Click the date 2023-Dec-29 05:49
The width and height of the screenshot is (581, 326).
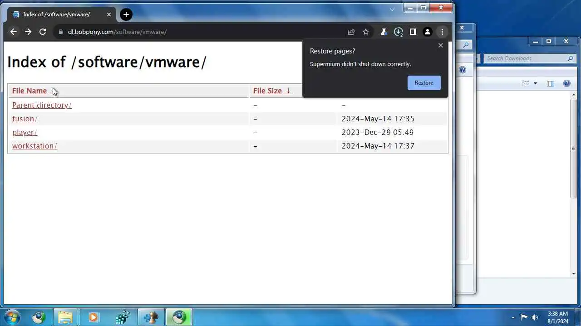click(378, 132)
